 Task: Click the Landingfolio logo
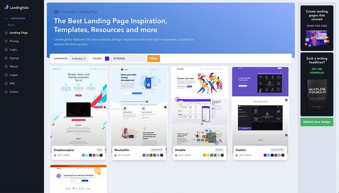tap(16, 7)
